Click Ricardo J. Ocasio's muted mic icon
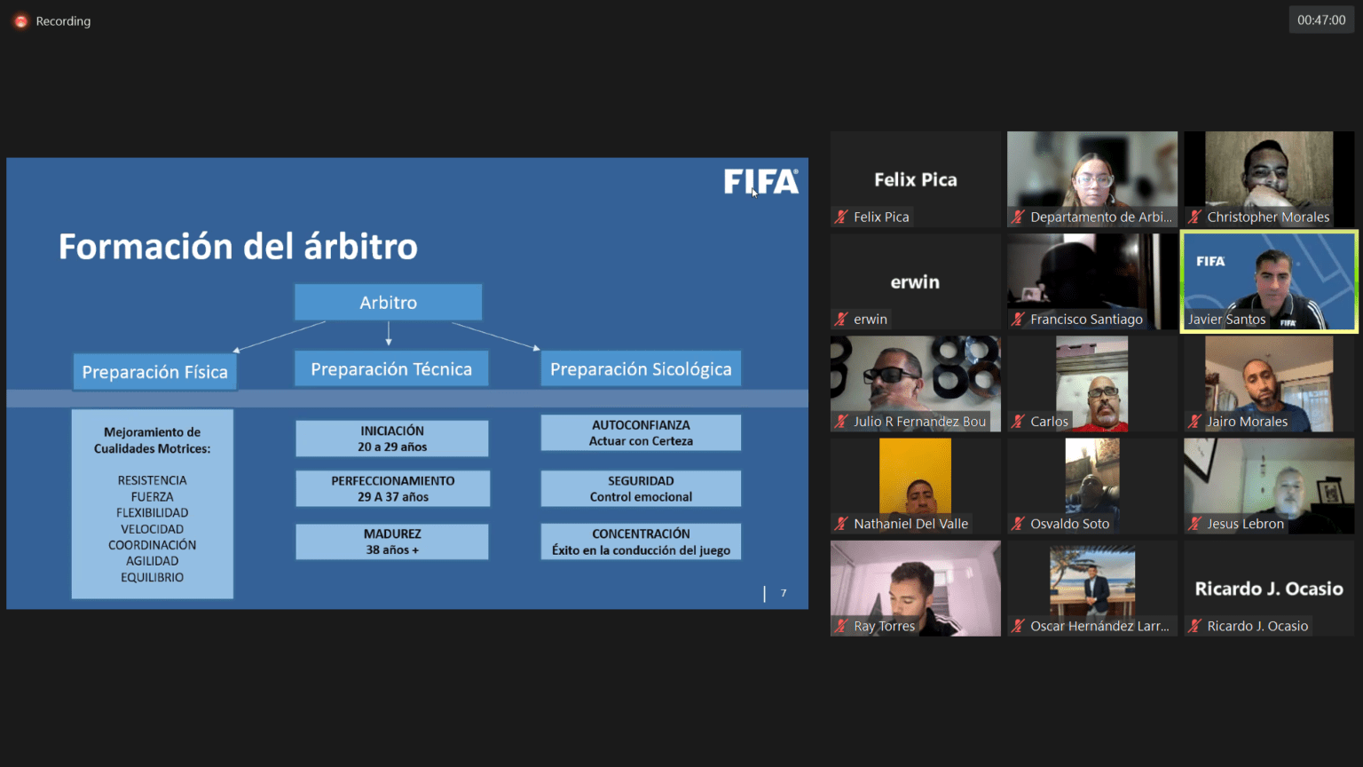This screenshot has width=1363, height=767. pos(1195,626)
